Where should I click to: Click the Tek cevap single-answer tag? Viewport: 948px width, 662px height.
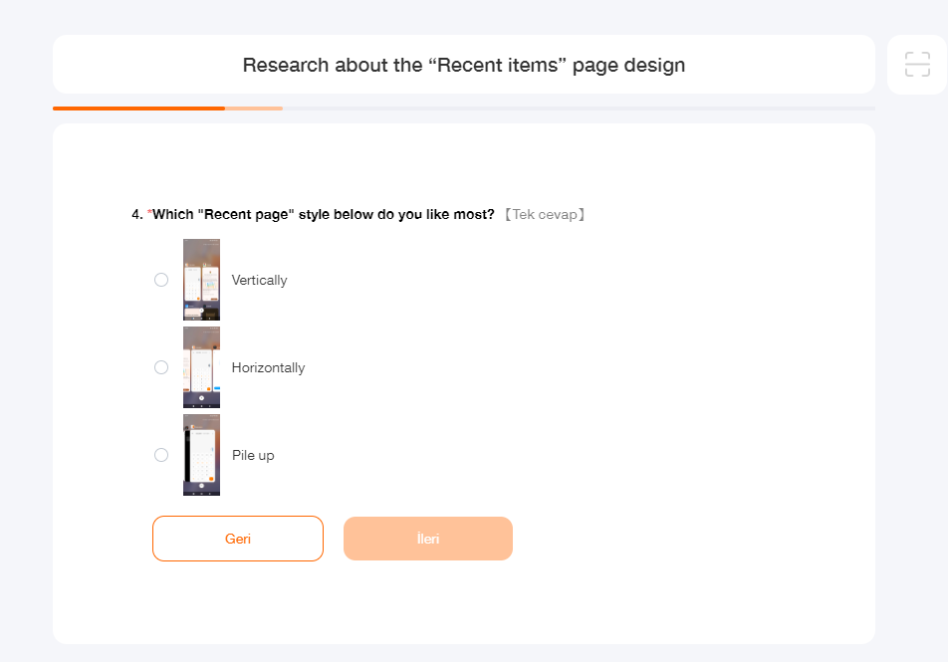(x=544, y=215)
